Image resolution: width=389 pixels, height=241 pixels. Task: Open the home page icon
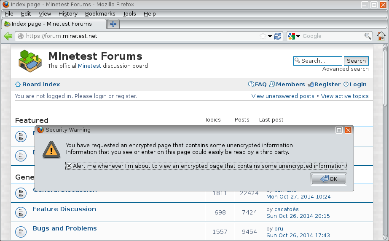click(381, 36)
